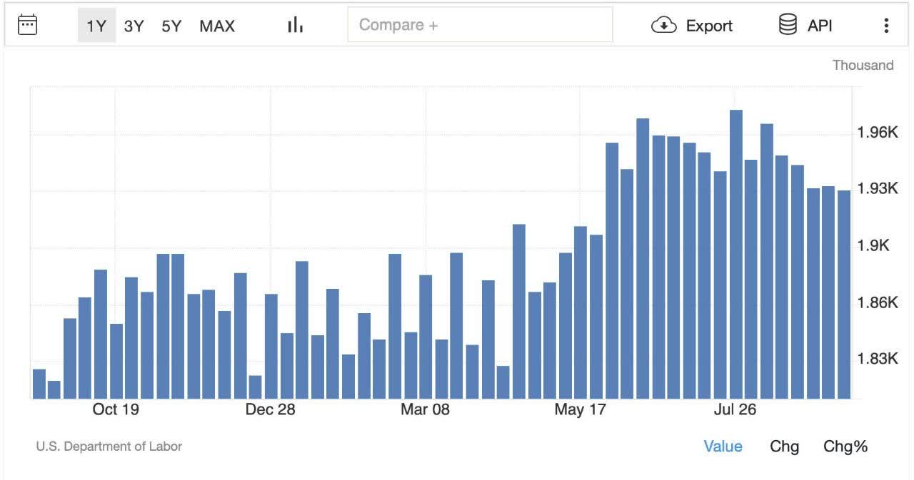Switch chart view to Chg
The height and width of the screenshot is (480, 914).
[784, 446]
